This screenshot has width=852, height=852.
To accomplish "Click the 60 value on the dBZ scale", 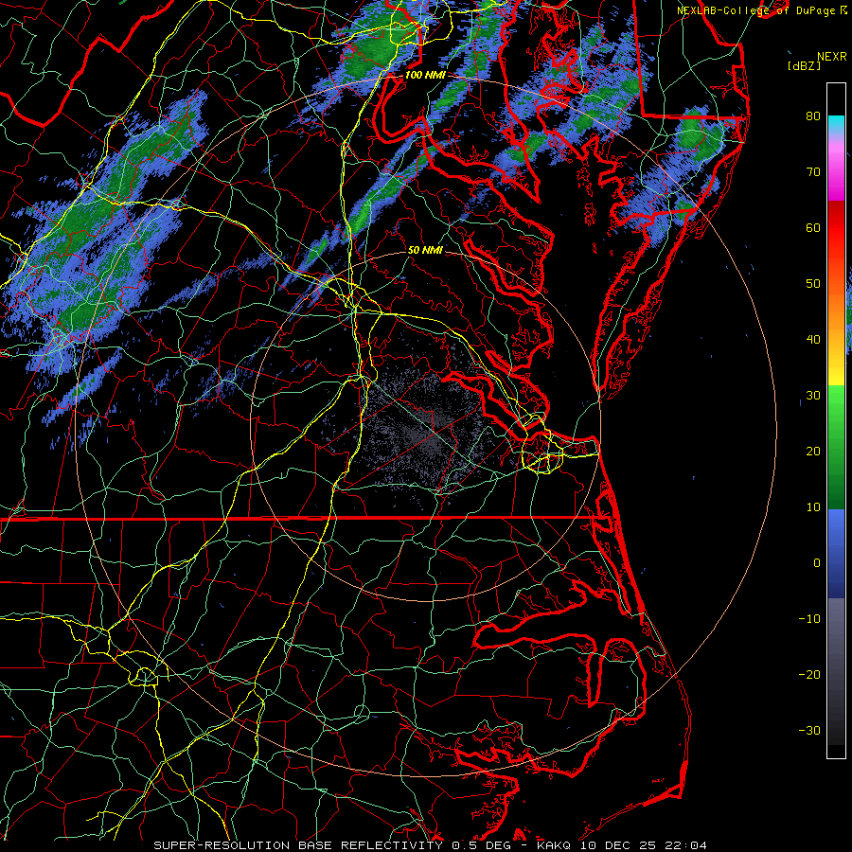I will pyautogui.click(x=813, y=227).
